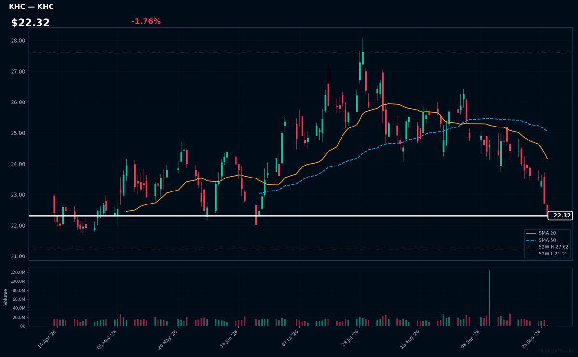Click the KHC — KHC chart title
Screen dimensions: 578x357
click(31, 7)
